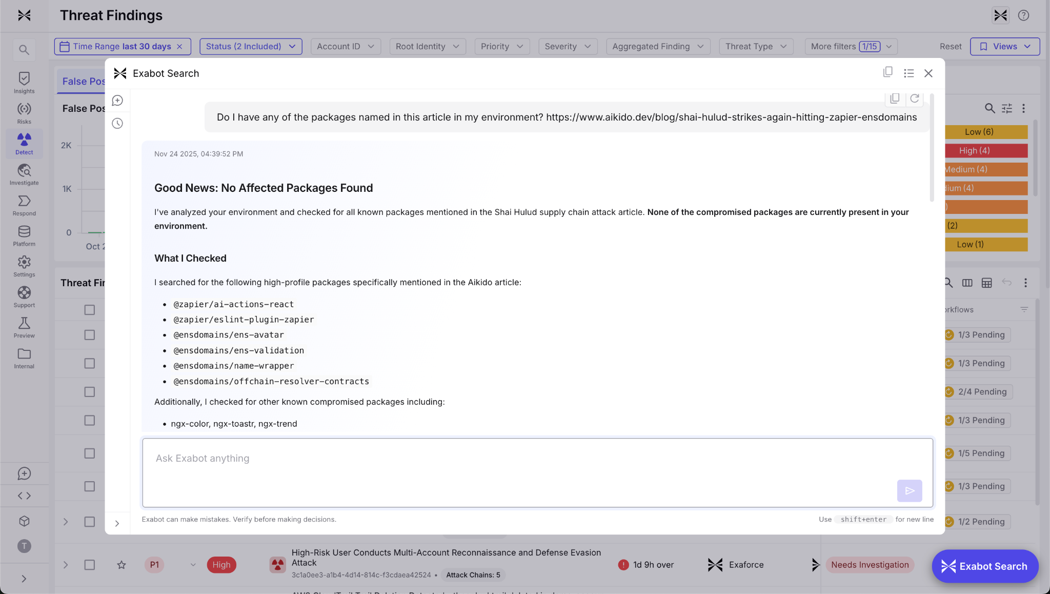The image size is (1050, 594).
Task: Click the send message arrow button
Action: pos(909,491)
